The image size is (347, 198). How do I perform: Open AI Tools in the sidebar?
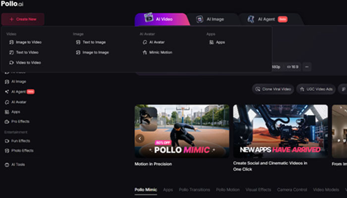[x=15, y=165]
